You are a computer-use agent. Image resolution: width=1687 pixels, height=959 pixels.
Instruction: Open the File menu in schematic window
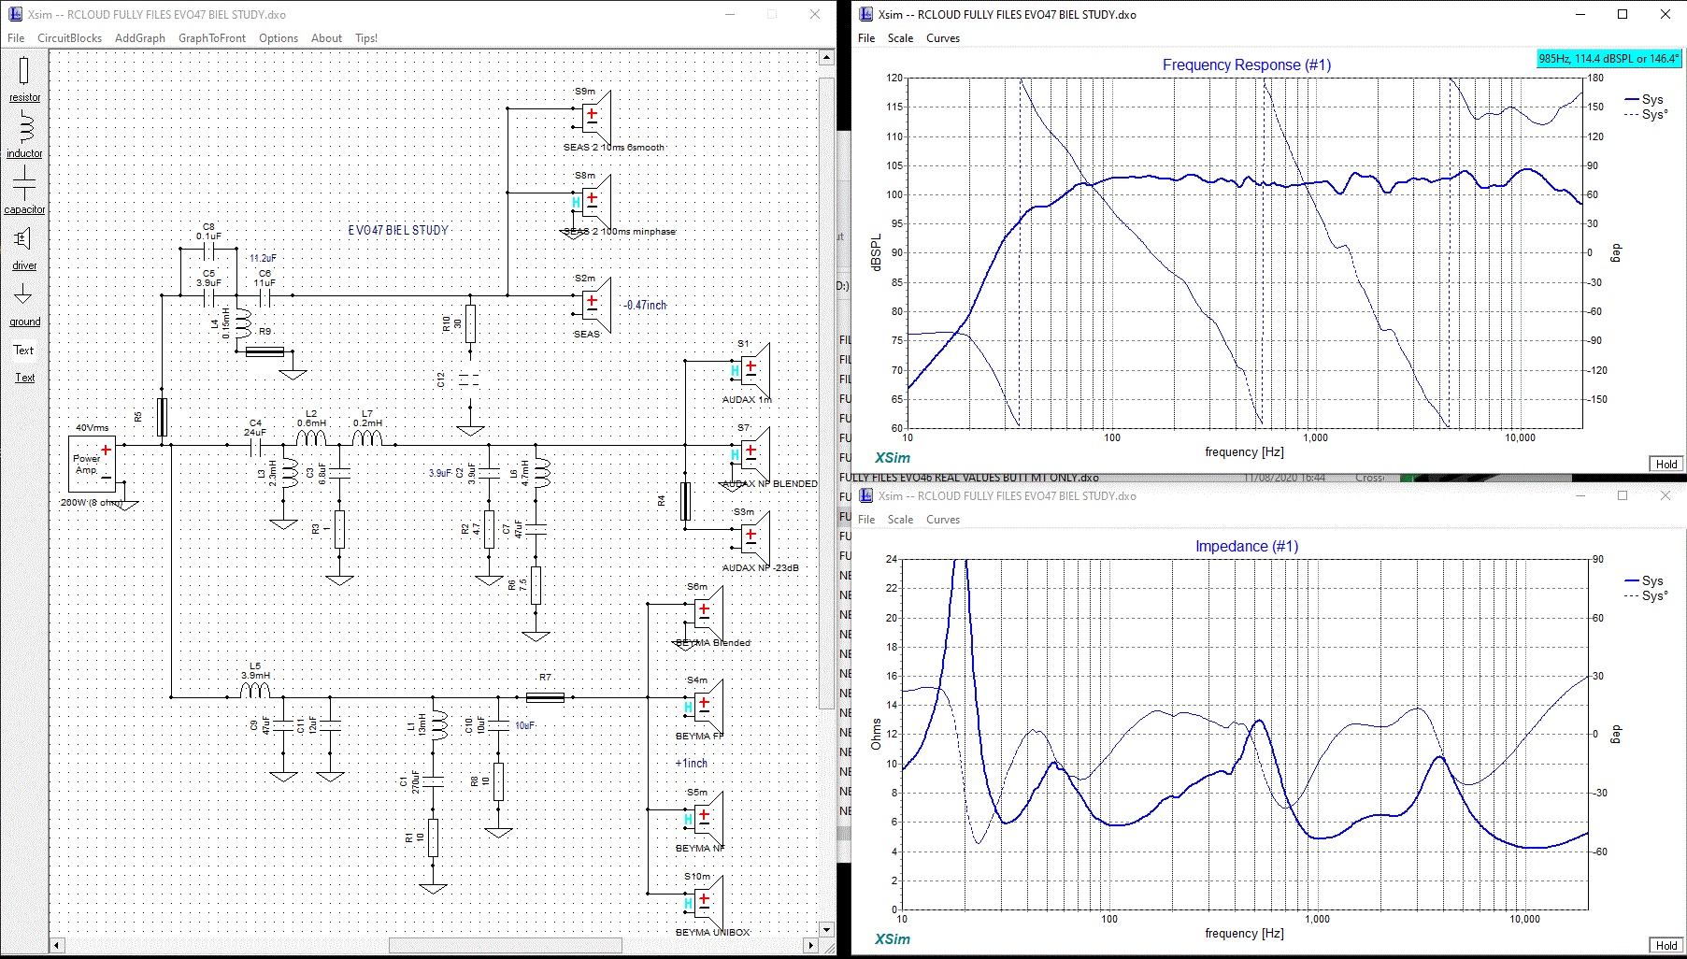pos(16,38)
